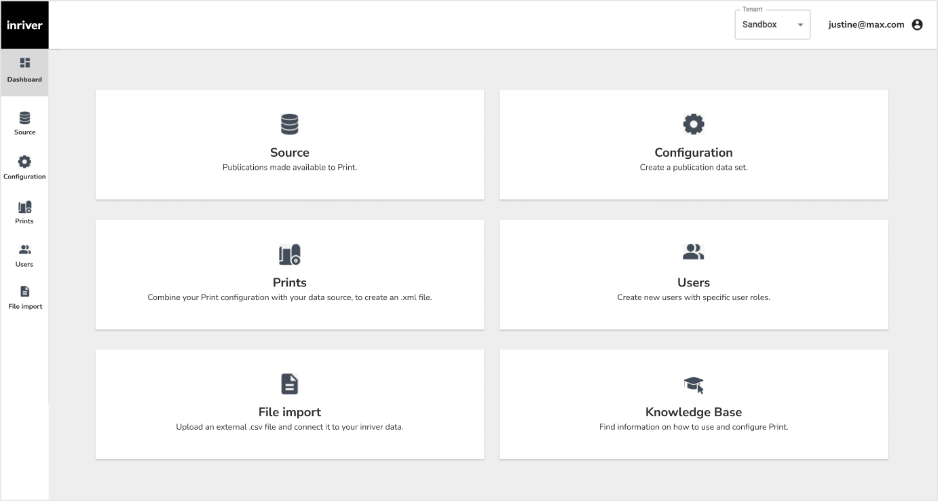
Task: Open the Users card title
Action: click(694, 282)
